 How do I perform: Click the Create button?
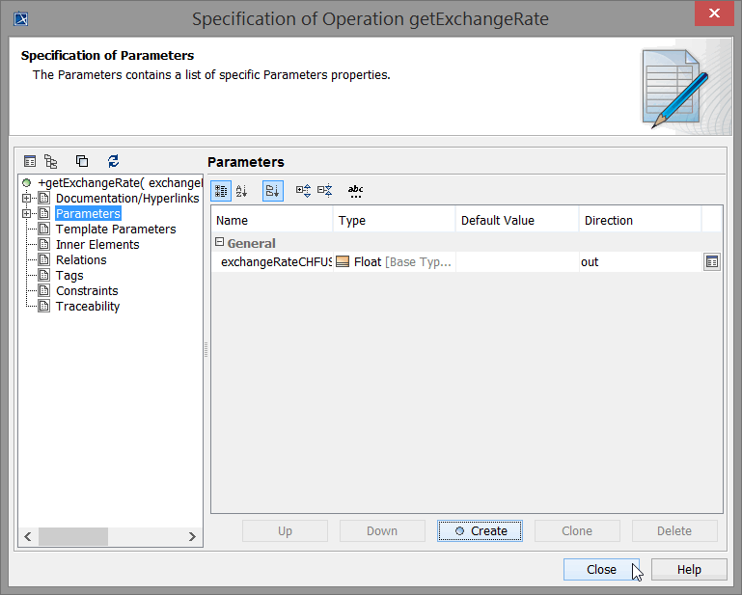pos(480,531)
